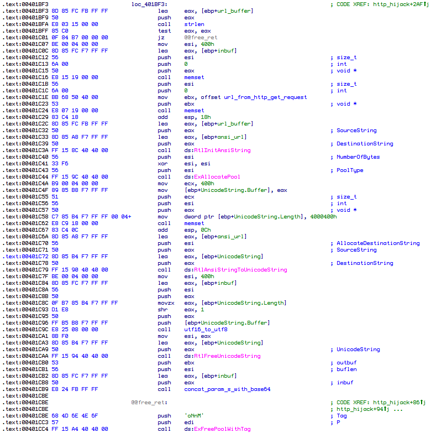Click 'mov esi, eax' instruction

coord(184,336)
